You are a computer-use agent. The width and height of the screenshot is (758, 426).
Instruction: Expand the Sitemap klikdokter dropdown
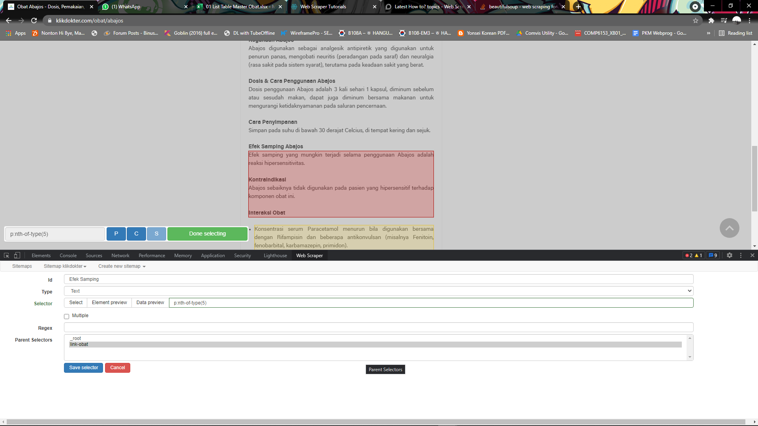click(x=65, y=266)
